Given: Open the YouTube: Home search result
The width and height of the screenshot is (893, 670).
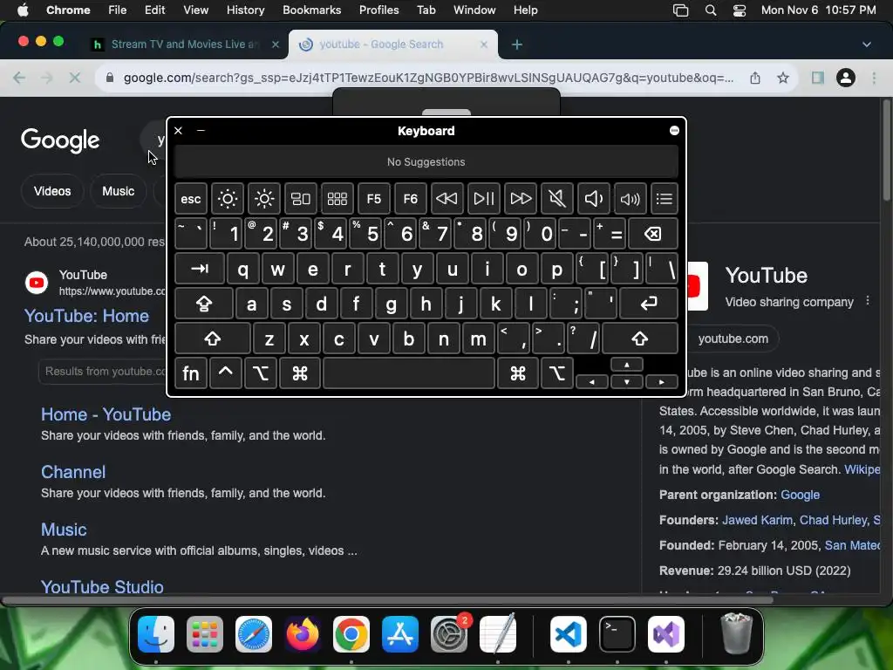Looking at the screenshot, I should click(x=86, y=316).
